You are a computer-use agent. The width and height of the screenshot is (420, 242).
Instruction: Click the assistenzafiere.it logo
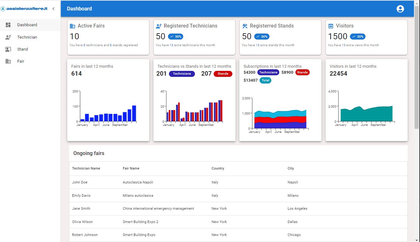[24, 9]
